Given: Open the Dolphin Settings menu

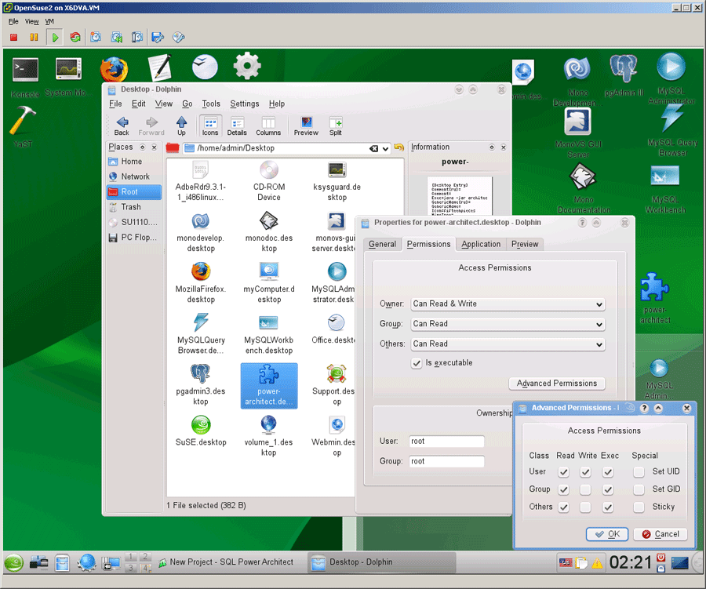Looking at the screenshot, I should (245, 104).
